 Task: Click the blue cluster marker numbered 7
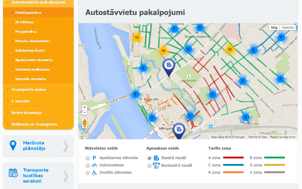[x=174, y=29]
